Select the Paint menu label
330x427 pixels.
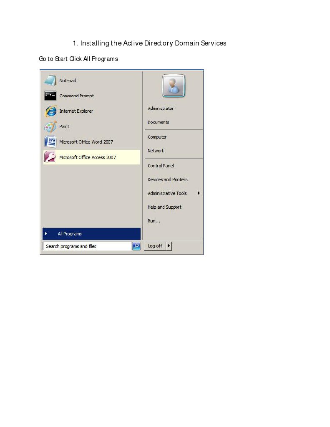pyautogui.click(x=64, y=126)
